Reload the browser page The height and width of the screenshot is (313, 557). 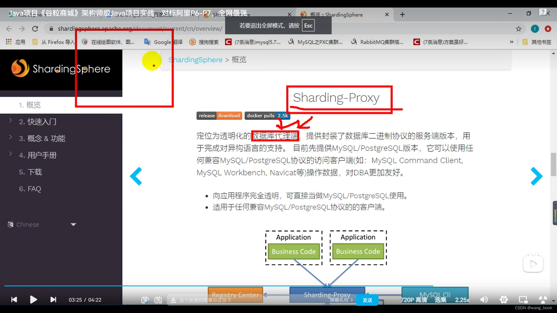pyautogui.click(x=35, y=29)
